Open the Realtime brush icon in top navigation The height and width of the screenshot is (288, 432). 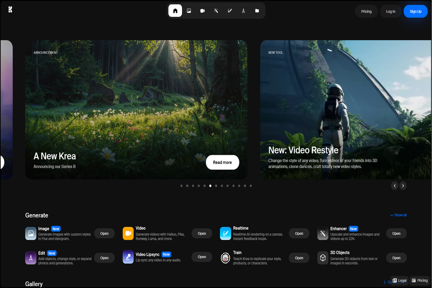point(230,11)
